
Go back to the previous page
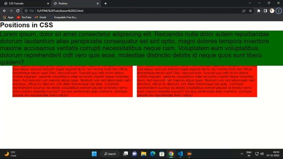(x=4, y=11)
